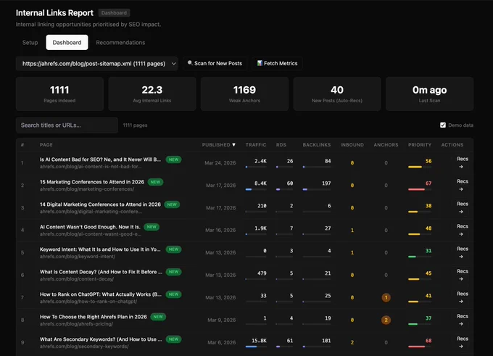Click the Weak Anchors 1169 card
This screenshot has height=356, width=493.
(244, 94)
